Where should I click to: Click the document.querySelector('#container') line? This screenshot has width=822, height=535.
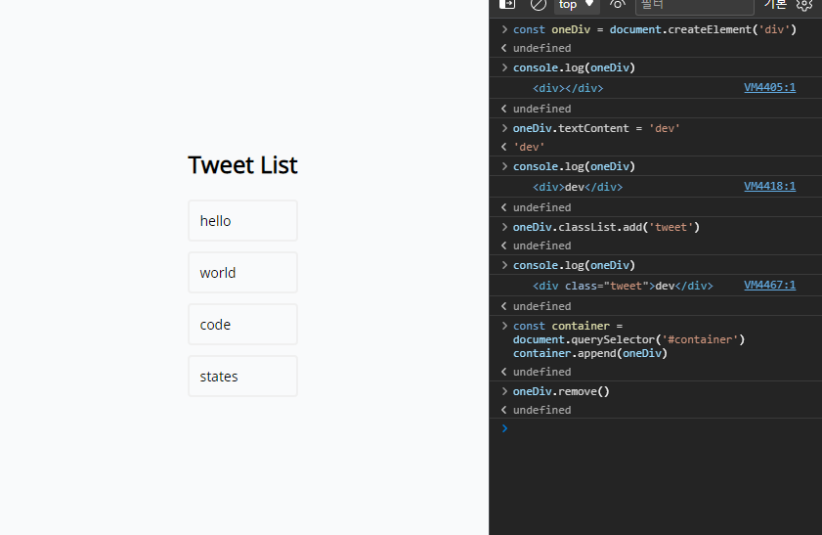[x=628, y=340]
